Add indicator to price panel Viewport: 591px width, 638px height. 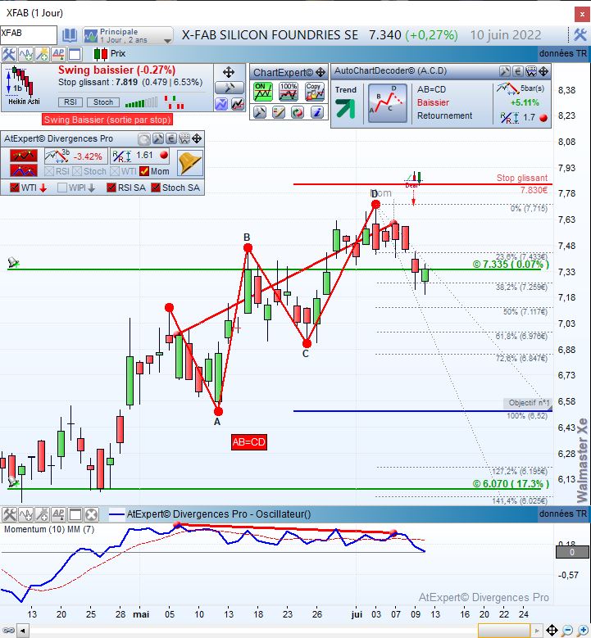[x=25, y=54]
